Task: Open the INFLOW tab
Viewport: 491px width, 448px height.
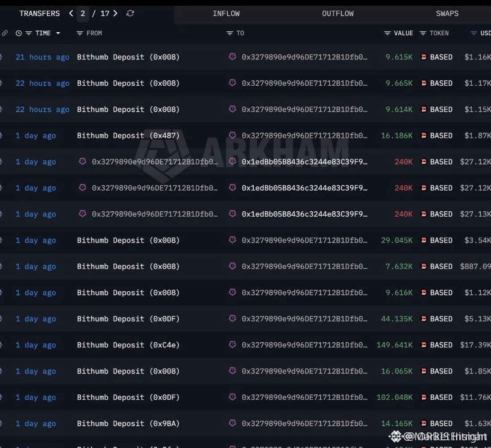Action: (x=226, y=14)
